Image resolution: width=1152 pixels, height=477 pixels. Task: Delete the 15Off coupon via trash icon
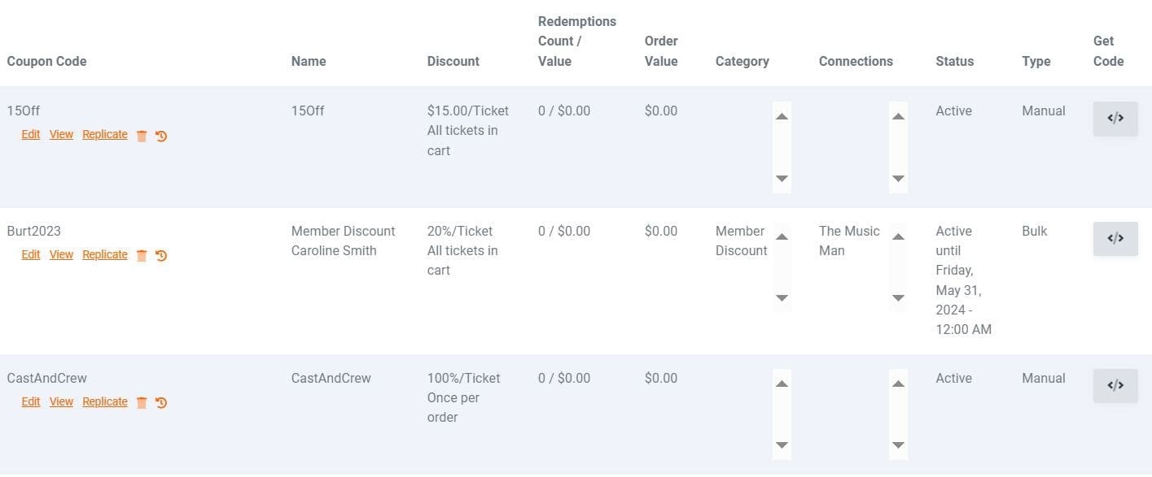[x=142, y=136]
